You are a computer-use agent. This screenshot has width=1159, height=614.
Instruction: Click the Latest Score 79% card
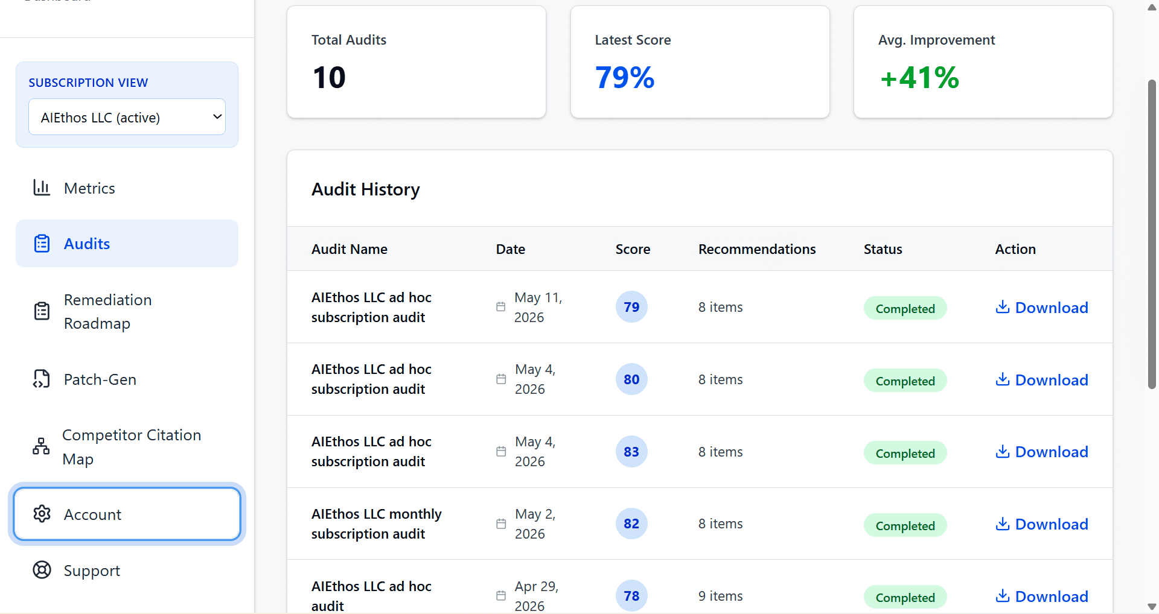click(x=700, y=62)
